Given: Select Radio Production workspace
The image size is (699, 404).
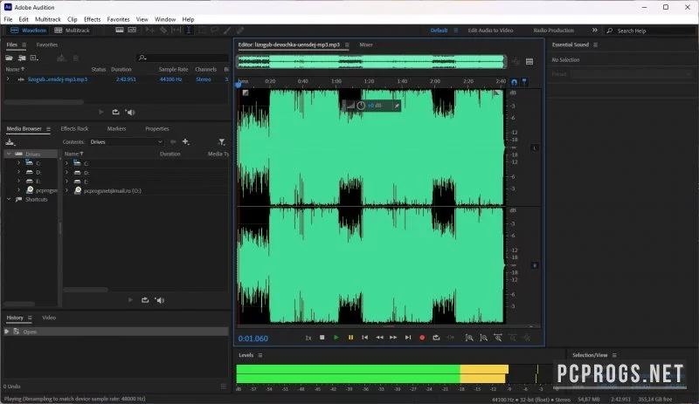Looking at the screenshot, I should pyautogui.click(x=554, y=31).
